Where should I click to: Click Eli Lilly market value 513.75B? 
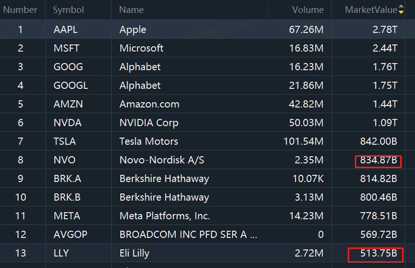pos(379,253)
